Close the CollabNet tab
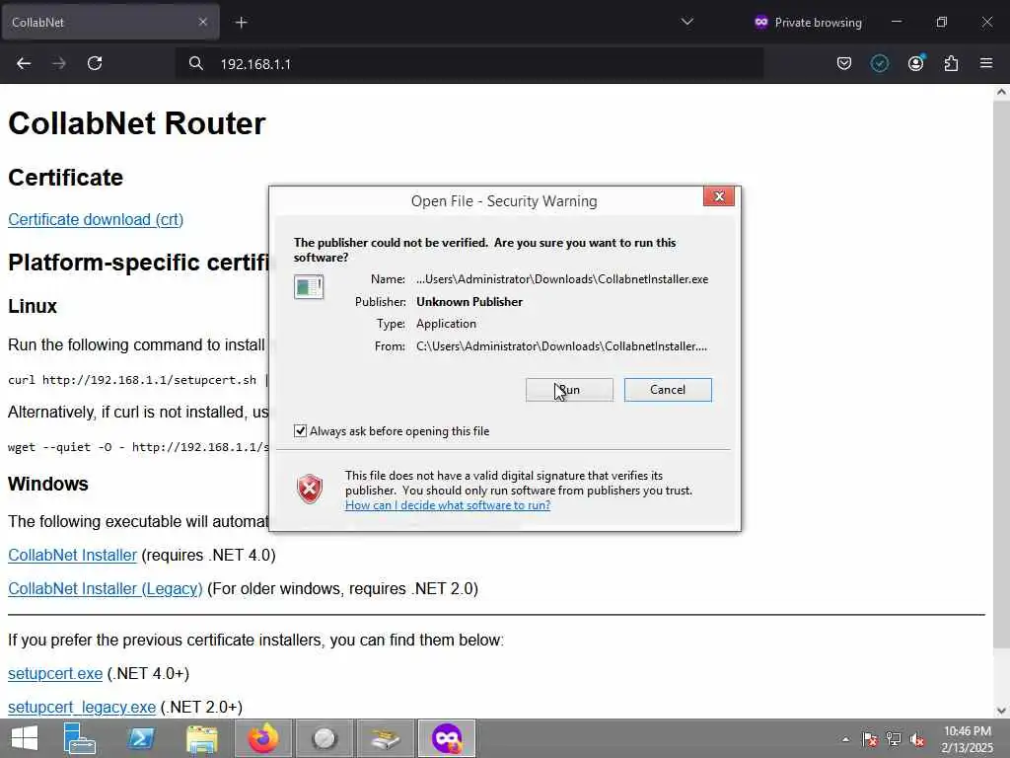1010x758 pixels. pos(203,22)
